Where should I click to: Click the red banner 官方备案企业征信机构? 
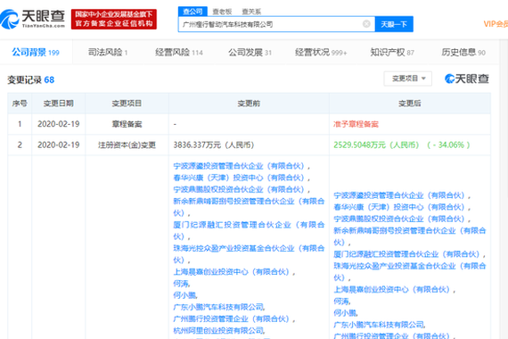coord(114,19)
